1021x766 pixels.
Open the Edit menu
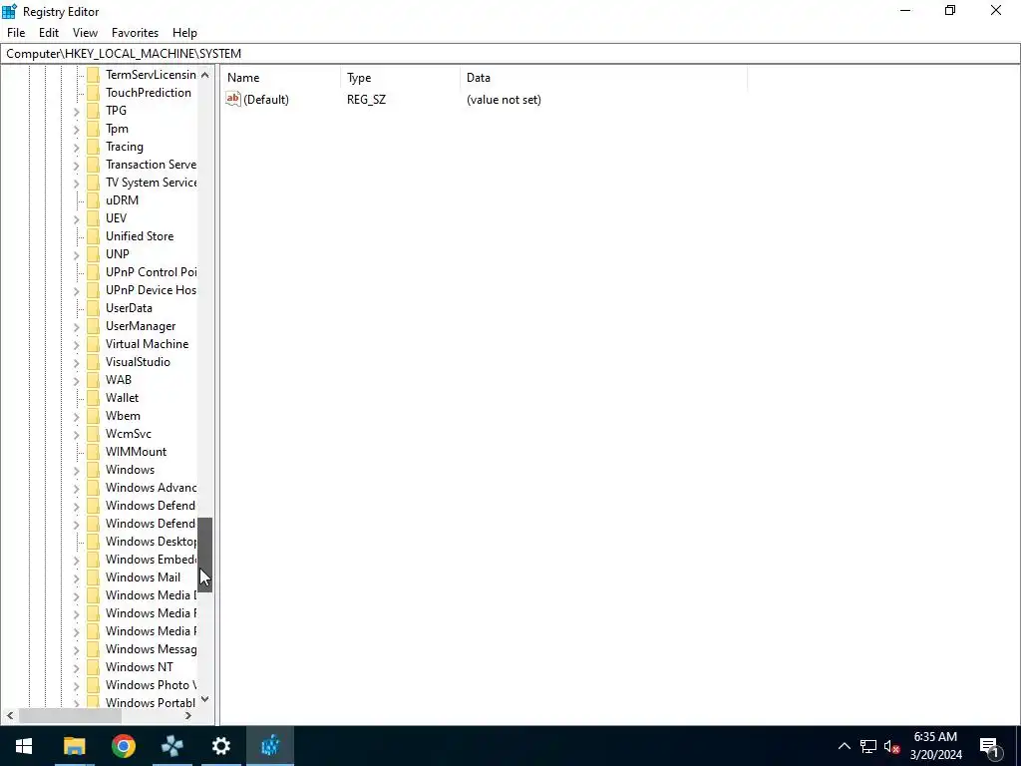point(49,33)
